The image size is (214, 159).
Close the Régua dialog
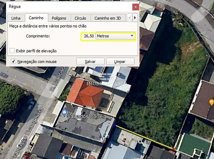136,7
